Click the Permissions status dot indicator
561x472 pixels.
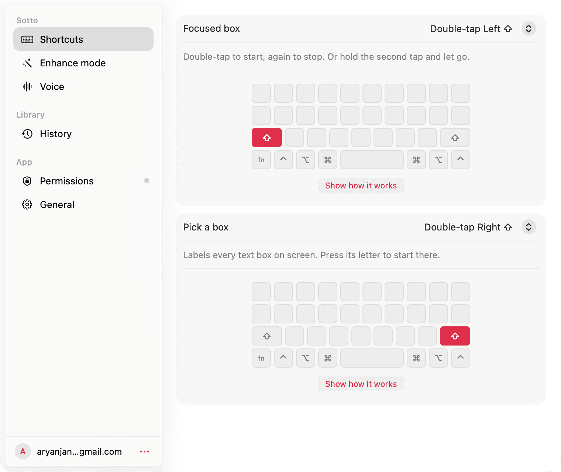click(x=147, y=181)
